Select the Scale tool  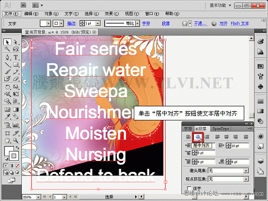click(x=16, y=87)
